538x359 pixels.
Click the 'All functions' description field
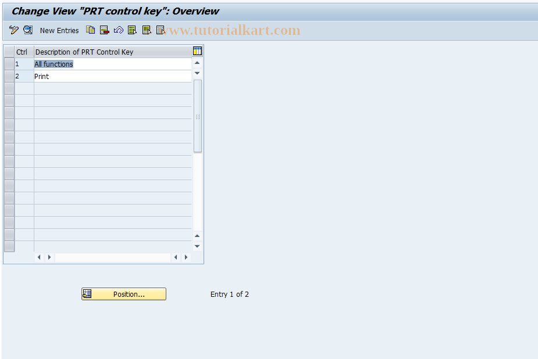click(112, 64)
